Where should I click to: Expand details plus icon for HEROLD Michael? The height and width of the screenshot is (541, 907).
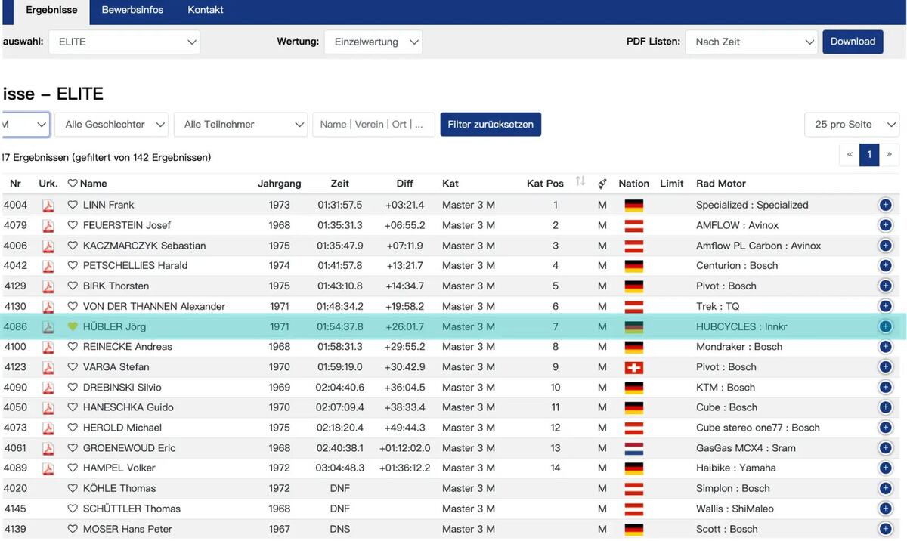[x=885, y=428]
